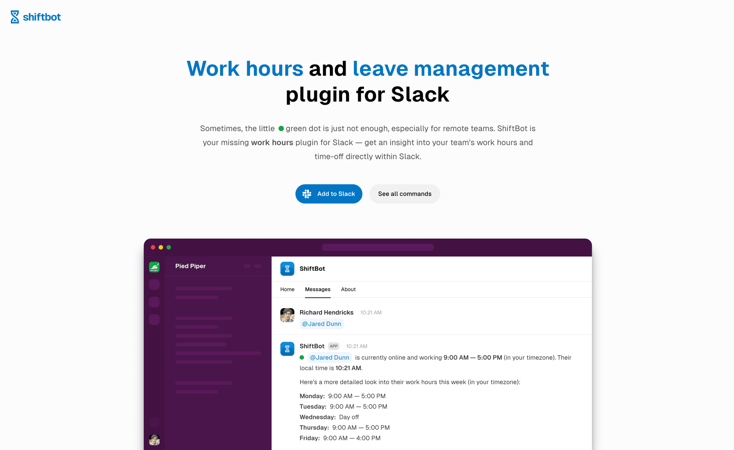Click the Pied Piper workspace icon
The image size is (734, 450).
(x=155, y=266)
